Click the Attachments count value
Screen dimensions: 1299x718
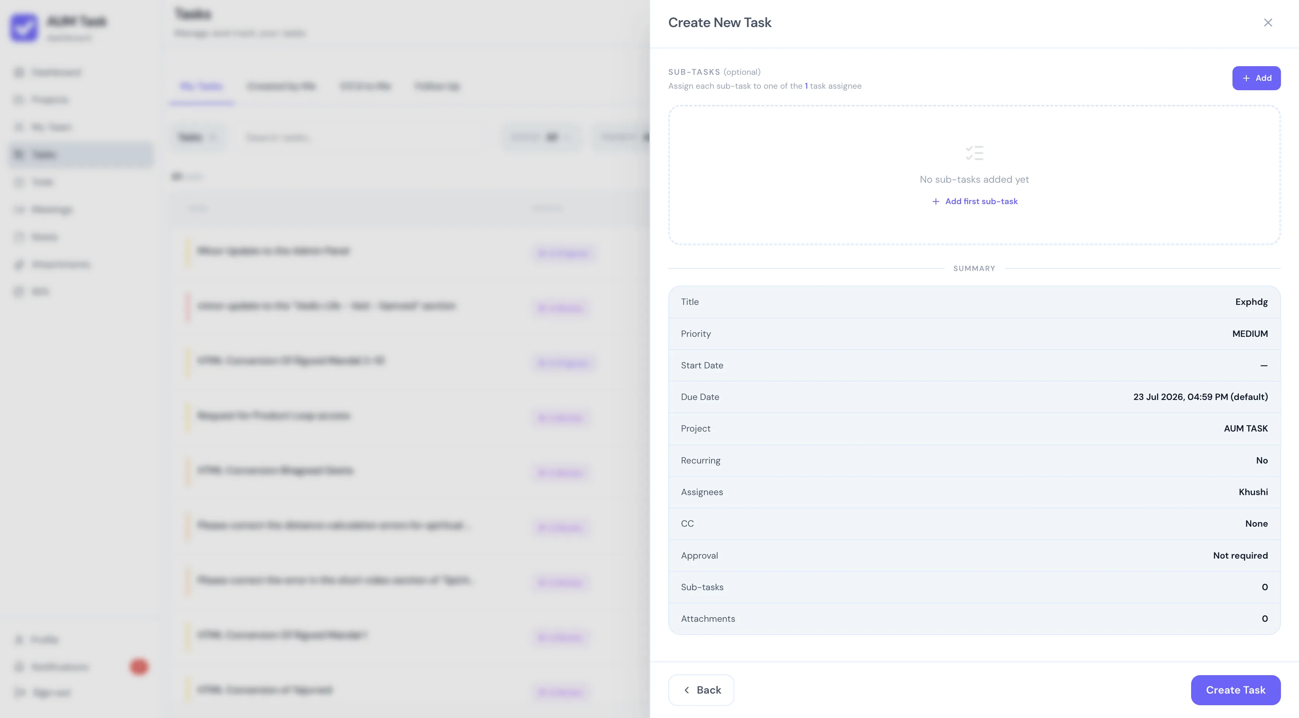(x=1265, y=619)
